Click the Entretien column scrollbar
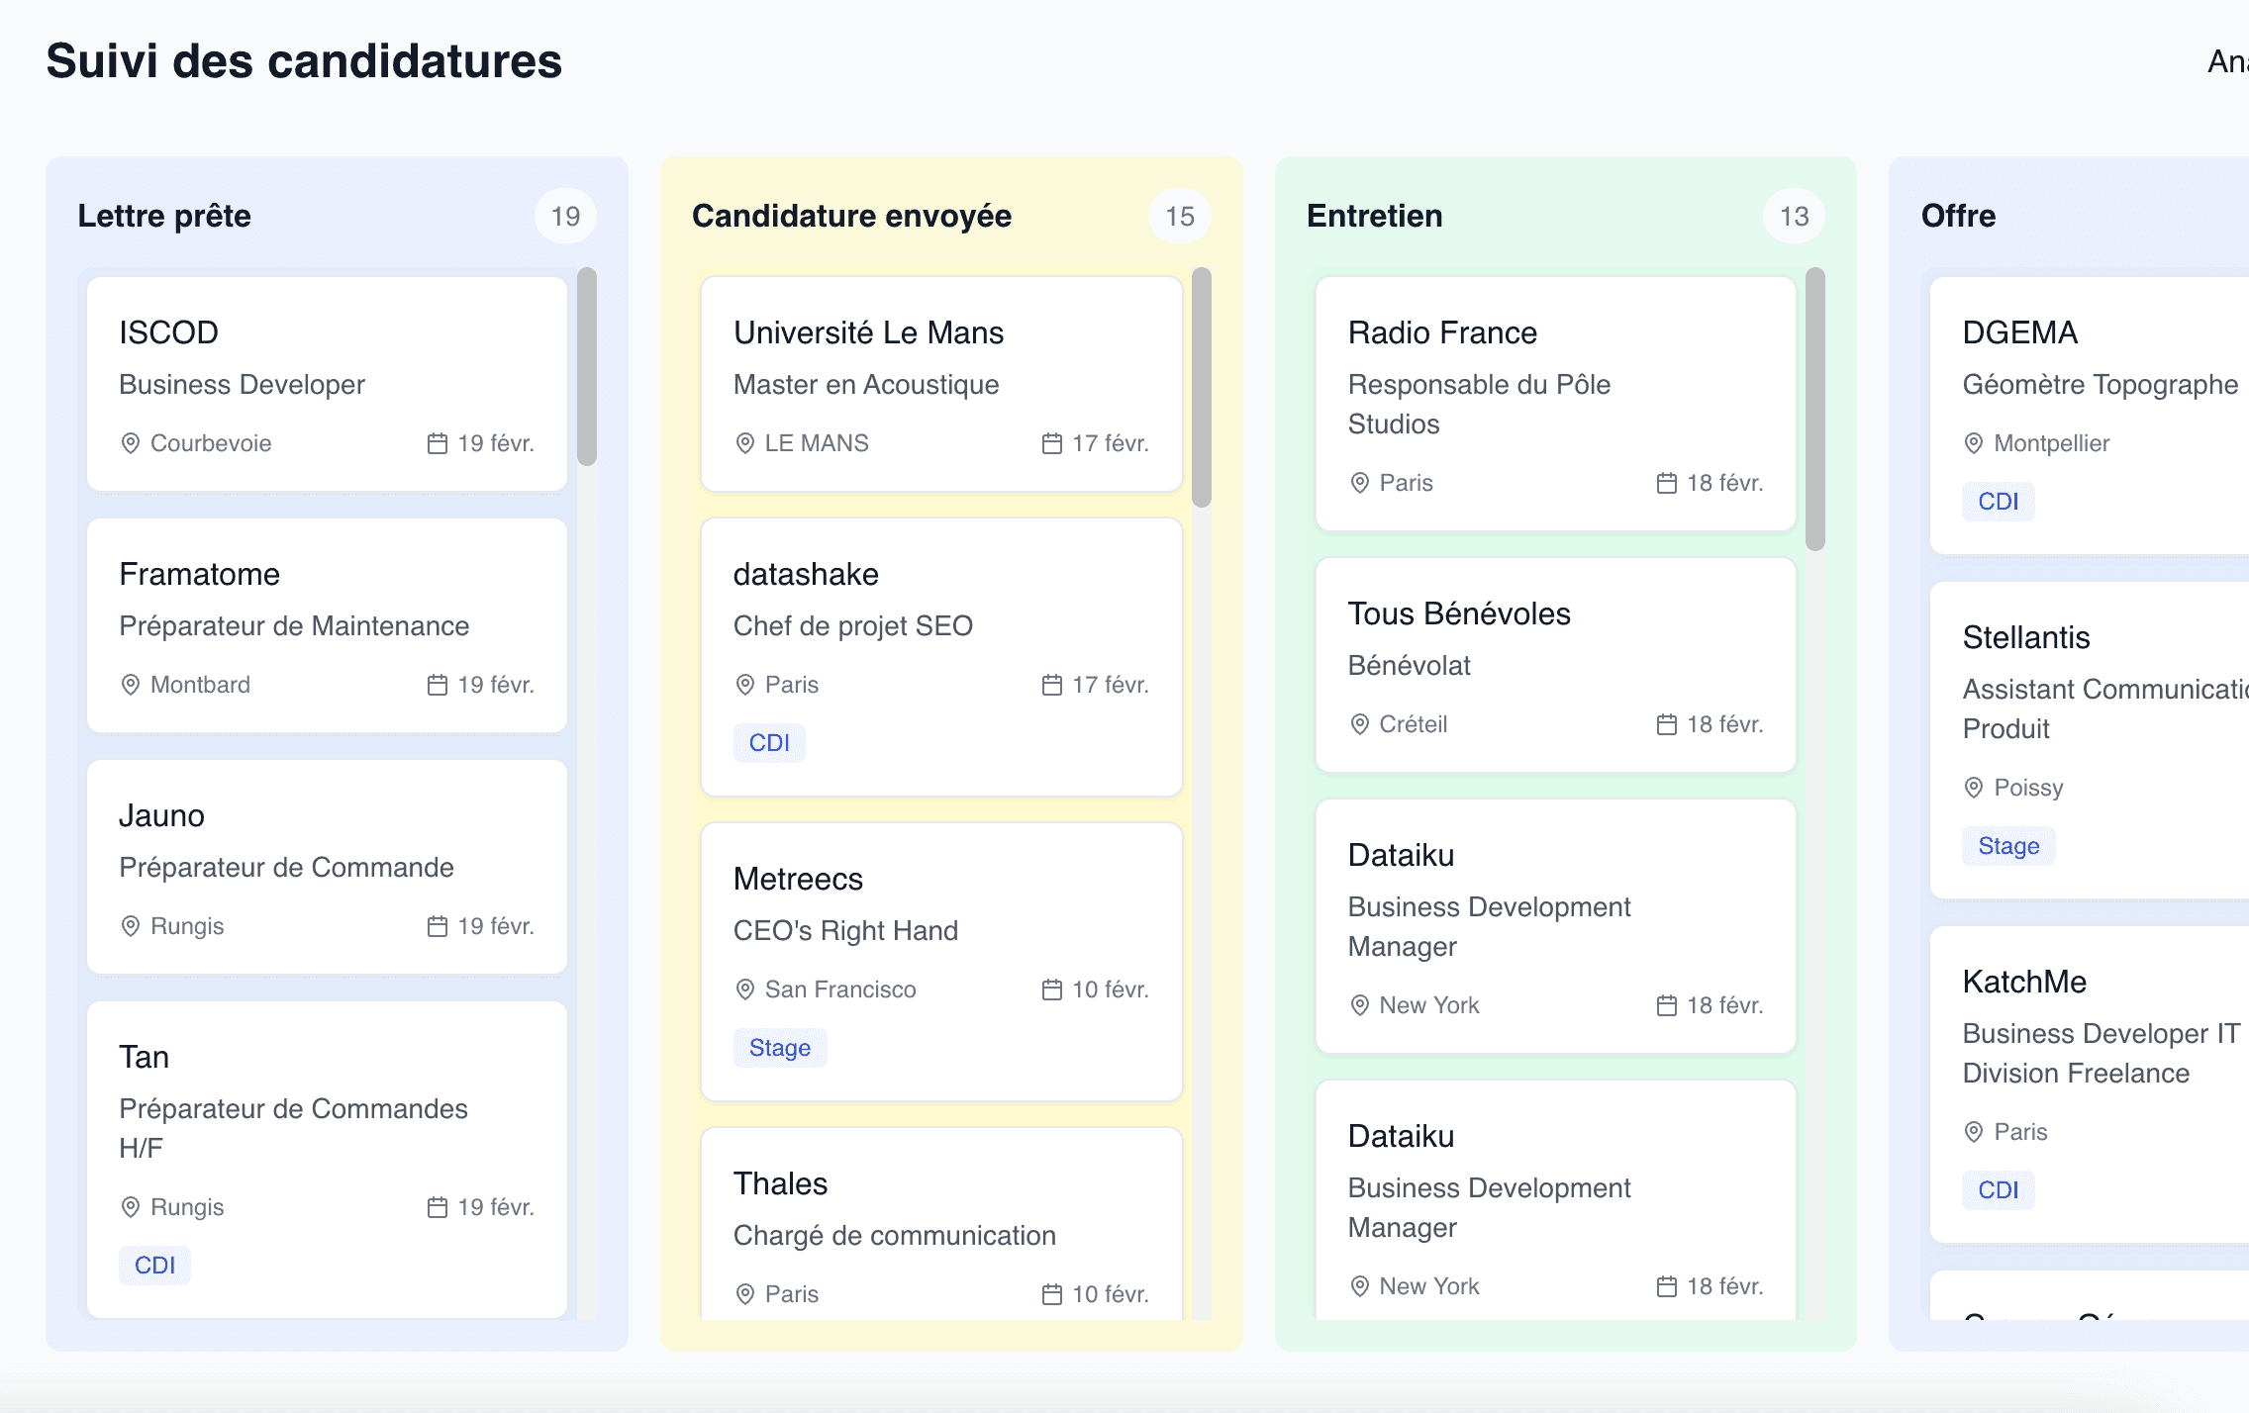The width and height of the screenshot is (2249, 1413). click(1815, 409)
